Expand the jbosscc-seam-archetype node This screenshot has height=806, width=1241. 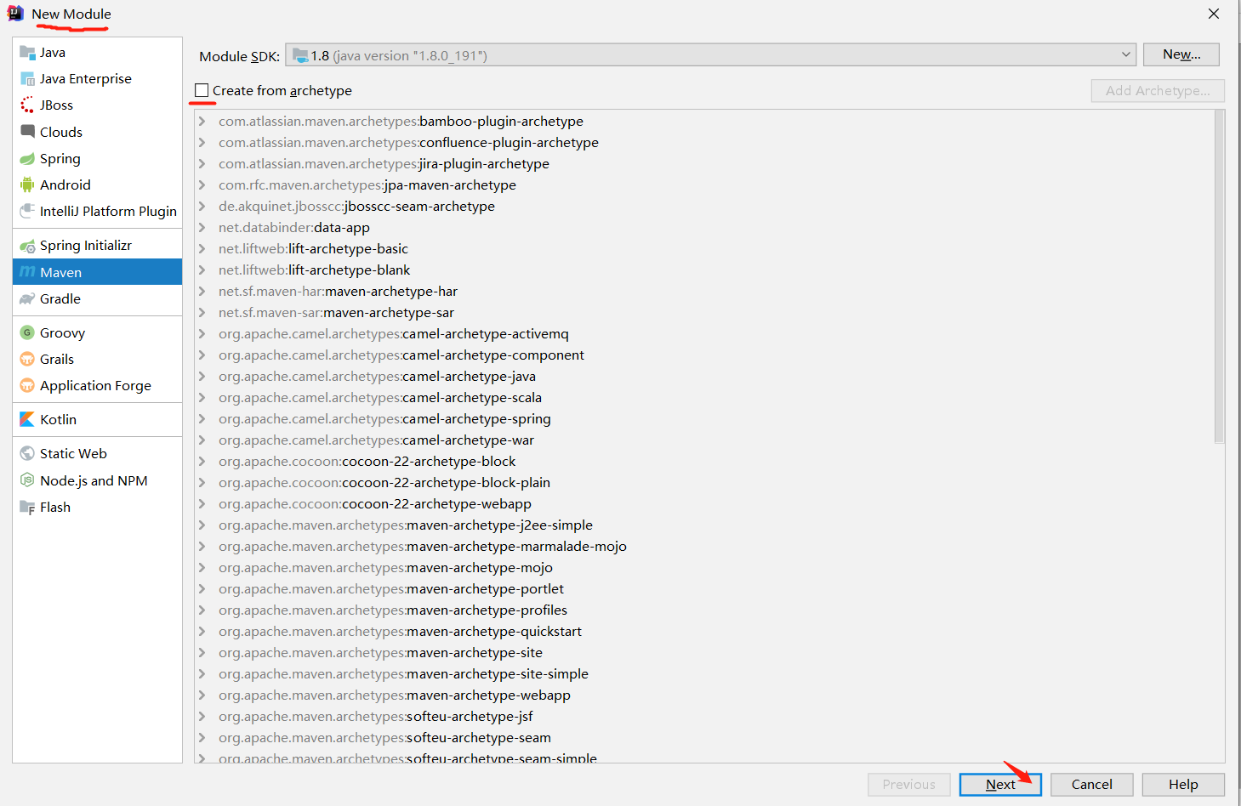pyautogui.click(x=202, y=207)
